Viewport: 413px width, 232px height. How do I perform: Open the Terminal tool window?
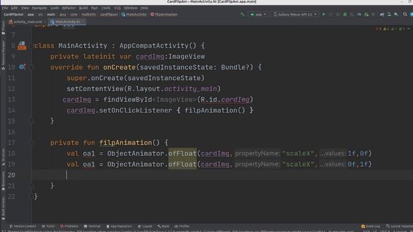[92, 226]
